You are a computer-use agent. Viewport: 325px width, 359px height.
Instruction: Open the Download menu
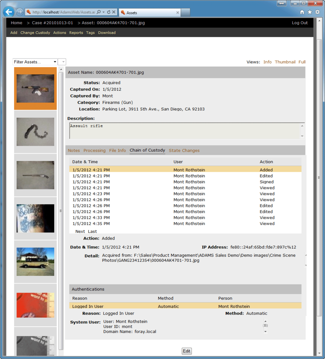(x=107, y=33)
